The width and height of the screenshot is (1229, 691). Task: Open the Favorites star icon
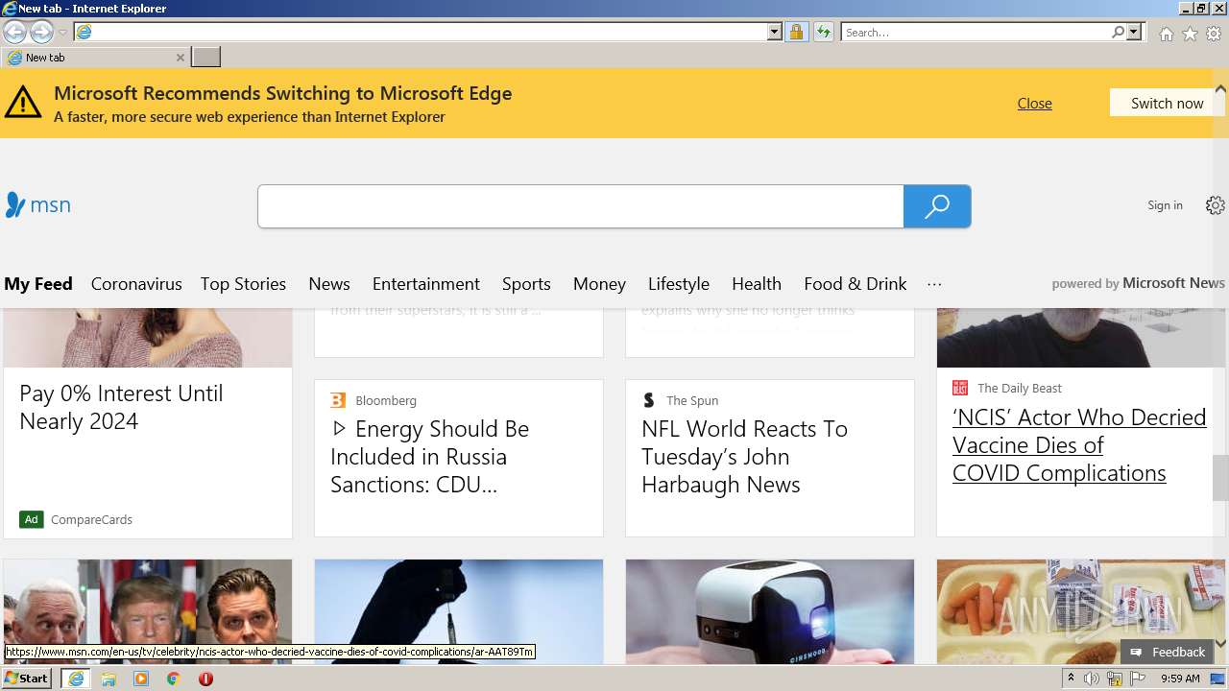1190,34
